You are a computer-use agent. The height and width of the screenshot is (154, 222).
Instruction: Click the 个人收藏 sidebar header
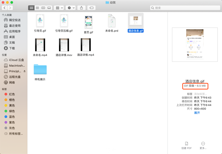[x=7, y=15]
